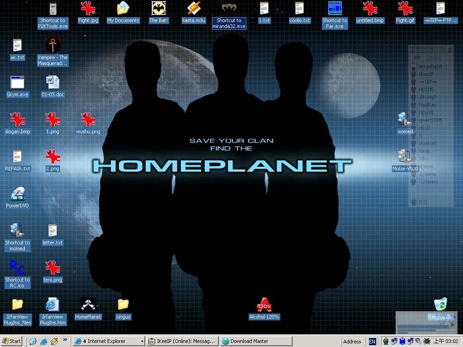Expand the quick launch overflow chevron
The image size is (463, 347).
(65, 340)
